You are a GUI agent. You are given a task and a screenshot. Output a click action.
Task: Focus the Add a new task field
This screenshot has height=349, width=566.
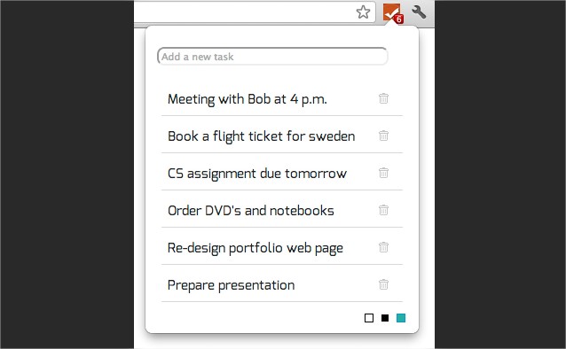click(x=272, y=57)
